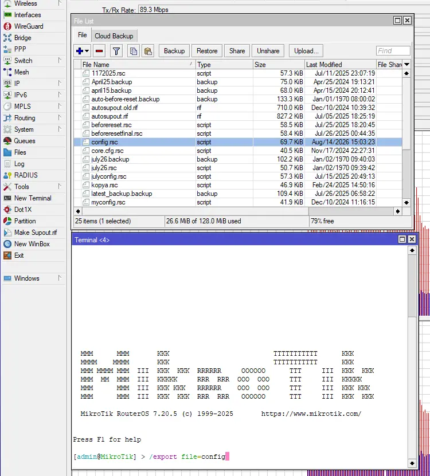Expand the Windows submenu

pos(60,278)
